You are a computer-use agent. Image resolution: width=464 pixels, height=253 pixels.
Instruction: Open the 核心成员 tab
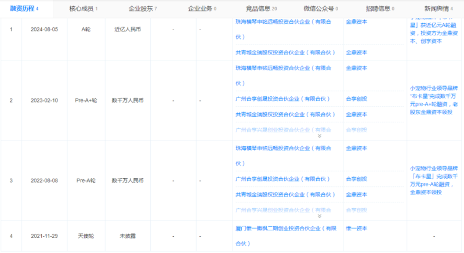[x=83, y=9]
